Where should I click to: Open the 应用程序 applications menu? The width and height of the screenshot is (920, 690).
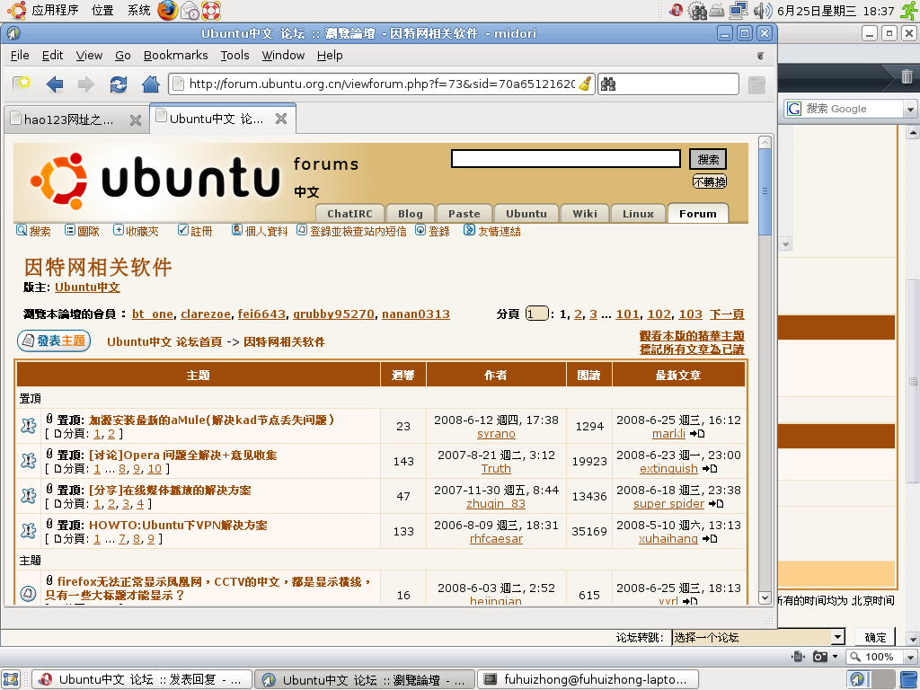pyautogui.click(x=55, y=10)
